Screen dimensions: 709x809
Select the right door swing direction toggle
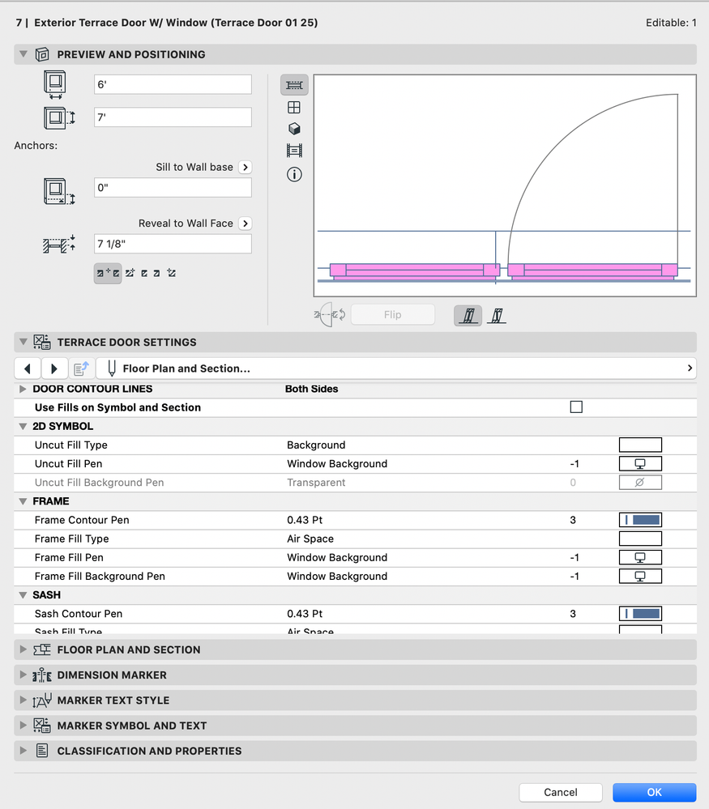pos(498,316)
